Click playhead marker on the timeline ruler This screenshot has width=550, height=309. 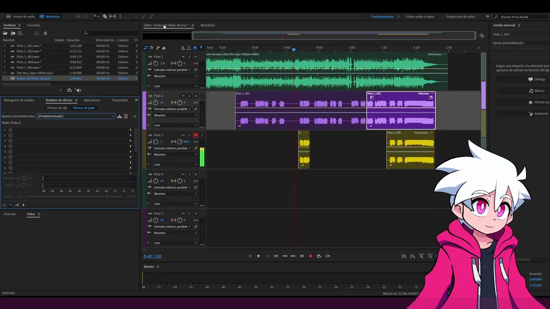294,49
